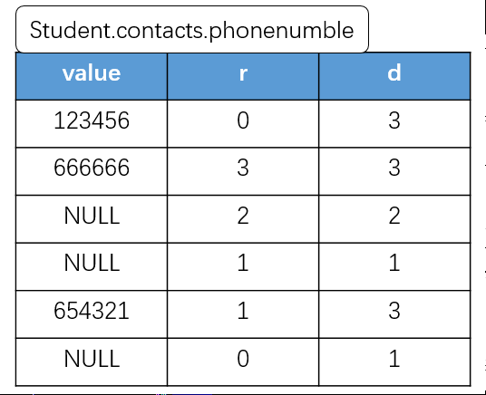Click the NULL value in fourth row
Screen dimensions: 486x395
tap(92, 266)
